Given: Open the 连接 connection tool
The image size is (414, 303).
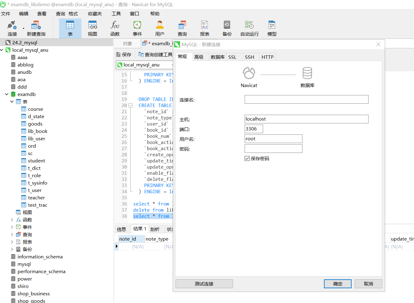Looking at the screenshot, I should pos(12,28).
